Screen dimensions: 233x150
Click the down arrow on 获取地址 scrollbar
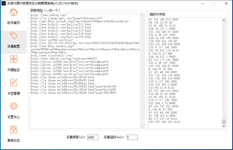[142, 126]
